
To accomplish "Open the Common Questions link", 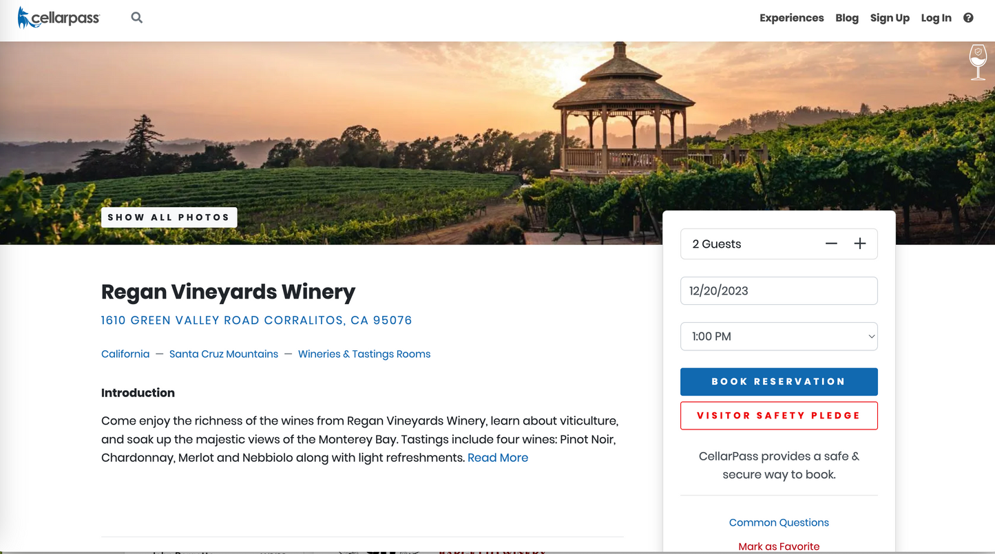I will (779, 522).
